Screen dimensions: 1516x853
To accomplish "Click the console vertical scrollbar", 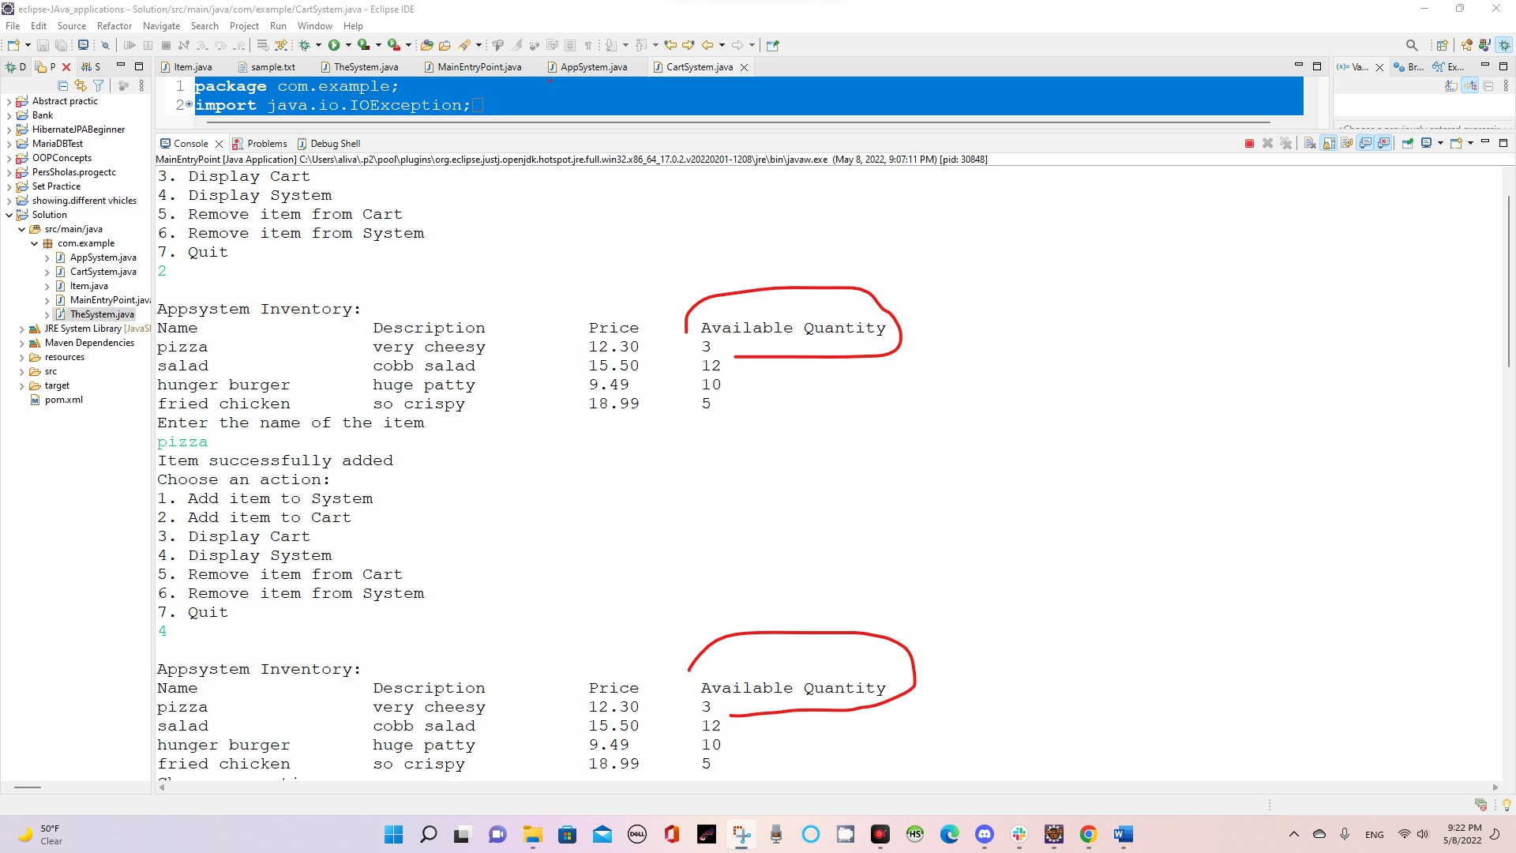I will click(x=1509, y=280).
